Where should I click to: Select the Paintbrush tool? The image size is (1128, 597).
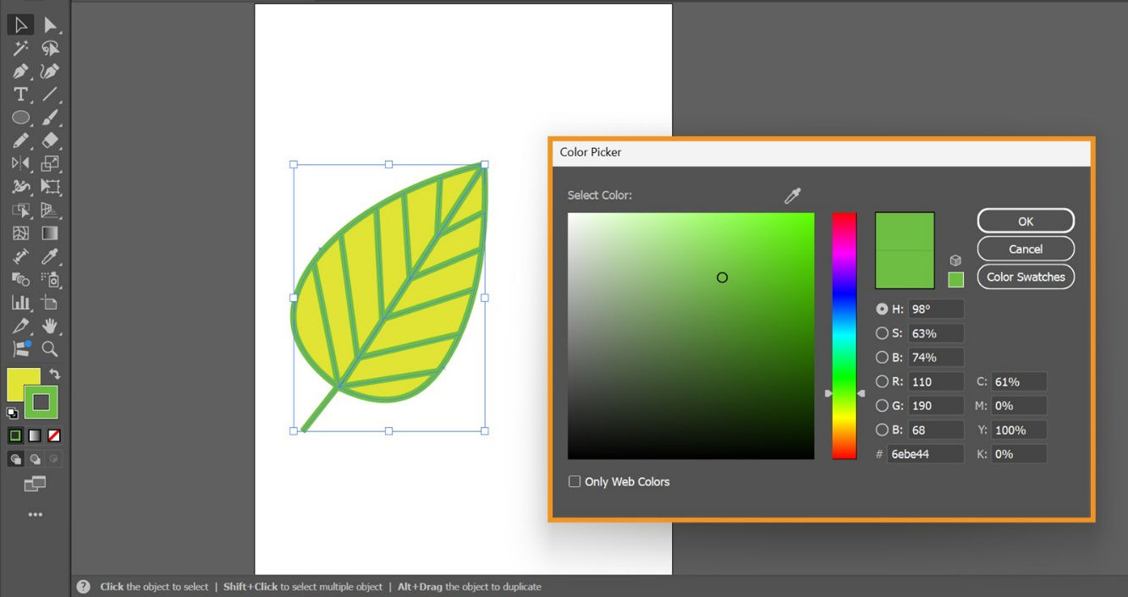51,118
